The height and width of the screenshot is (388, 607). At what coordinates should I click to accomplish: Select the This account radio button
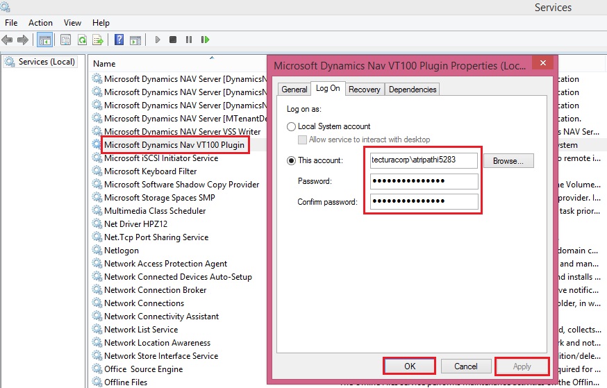(x=292, y=160)
